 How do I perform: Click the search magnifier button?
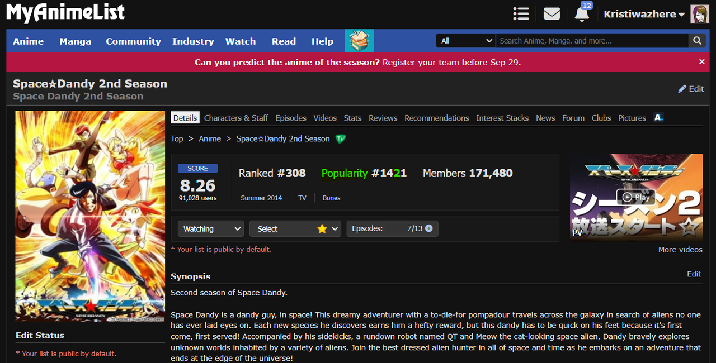point(697,41)
